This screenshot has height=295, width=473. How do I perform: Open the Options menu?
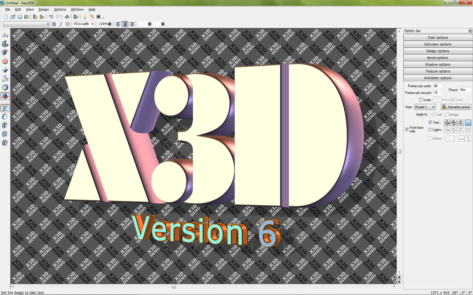(60, 10)
